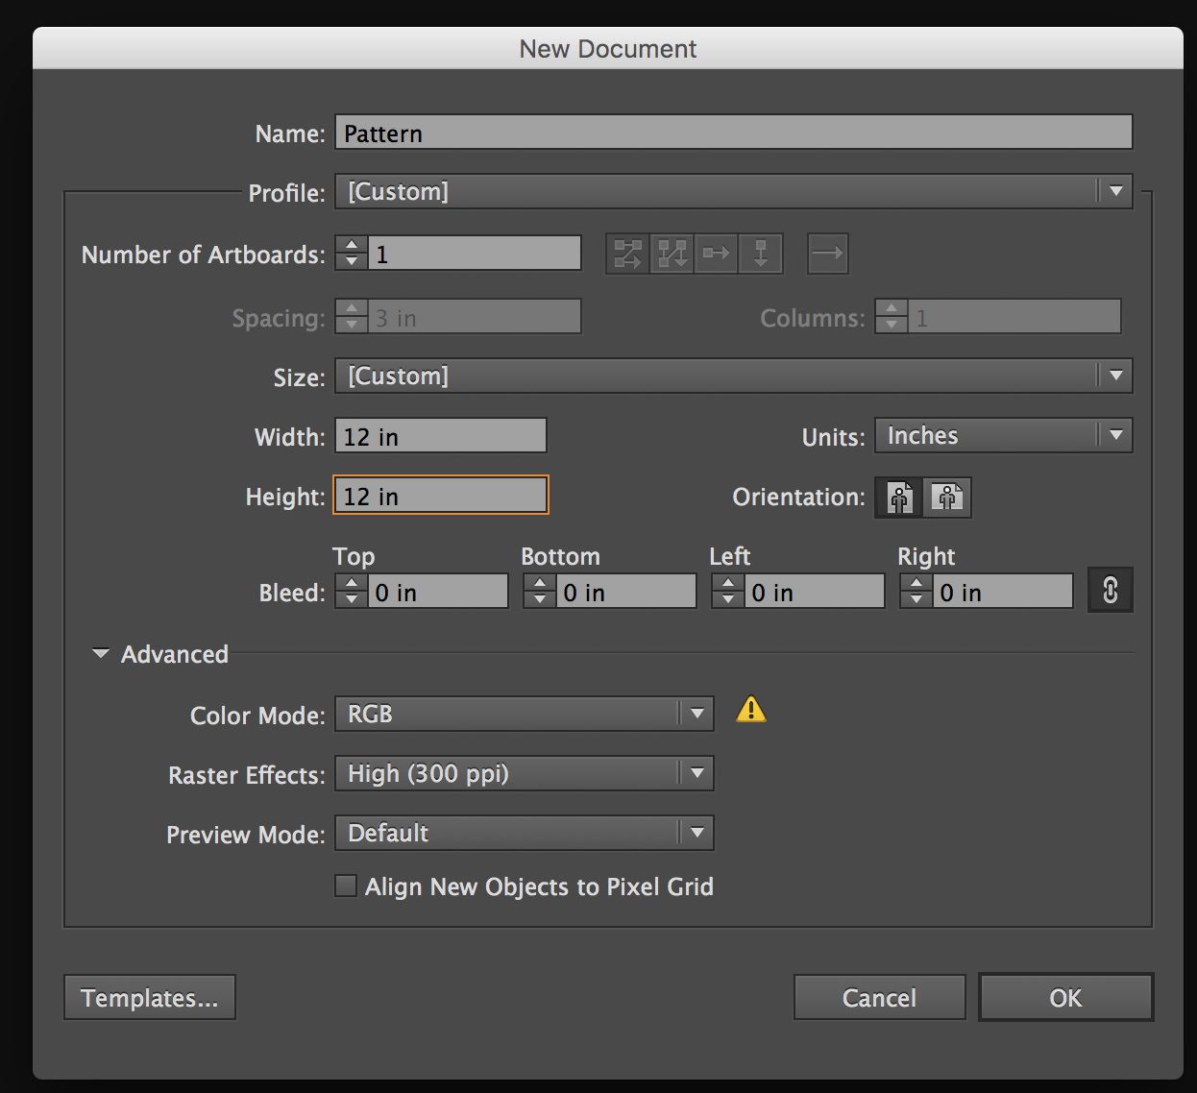1197x1093 pixels.
Task: Click the right-to-left layout arrow icon
Action: [827, 255]
